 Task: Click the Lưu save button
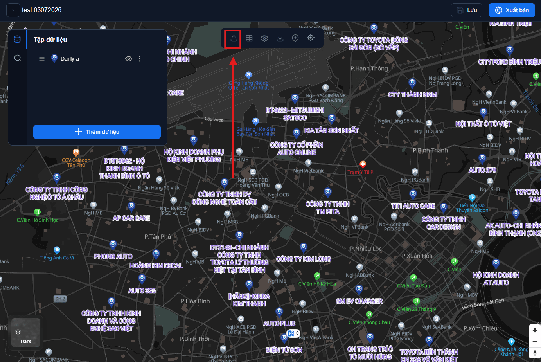[x=467, y=10]
